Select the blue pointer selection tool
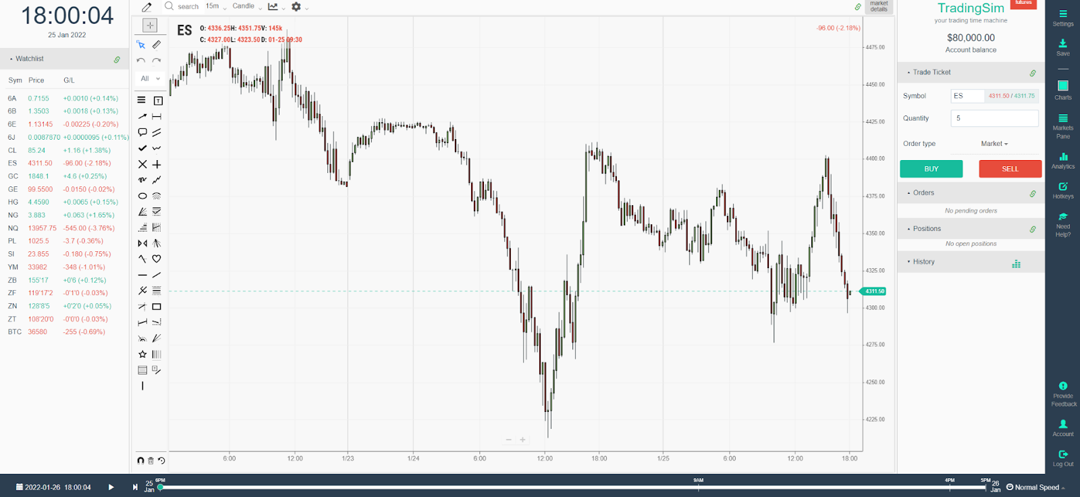1080x497 pixels. coord(141,45)
